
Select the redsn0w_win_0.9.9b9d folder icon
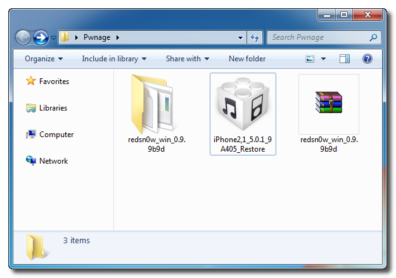tap(153, 104)
